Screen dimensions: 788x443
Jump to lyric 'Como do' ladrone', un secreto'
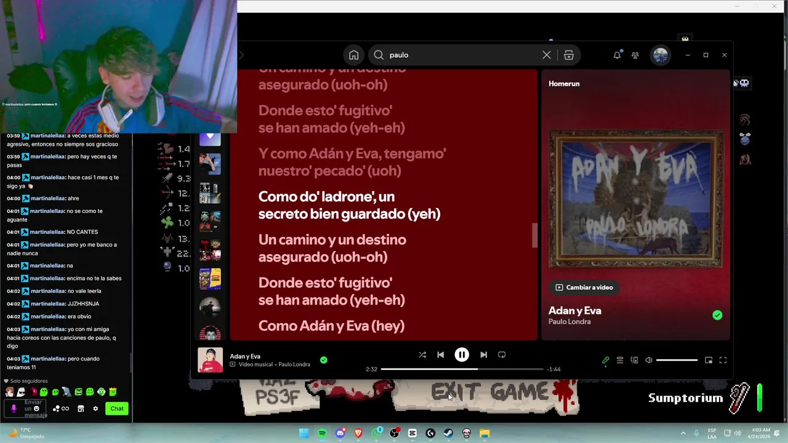(349, 205)
